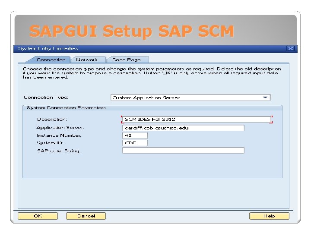
Task: Click the System ID field
Action: pos(135,143)
